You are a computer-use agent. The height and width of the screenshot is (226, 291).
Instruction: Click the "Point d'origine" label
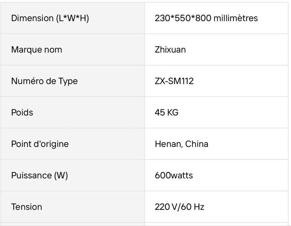[40, 144]
